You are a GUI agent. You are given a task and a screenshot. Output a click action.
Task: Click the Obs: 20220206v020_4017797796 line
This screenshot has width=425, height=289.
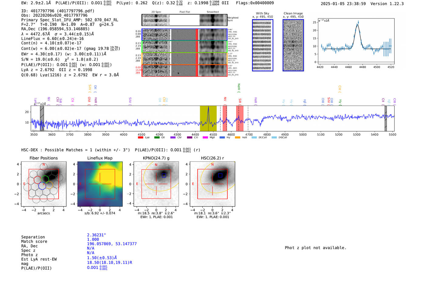point(54,15)
